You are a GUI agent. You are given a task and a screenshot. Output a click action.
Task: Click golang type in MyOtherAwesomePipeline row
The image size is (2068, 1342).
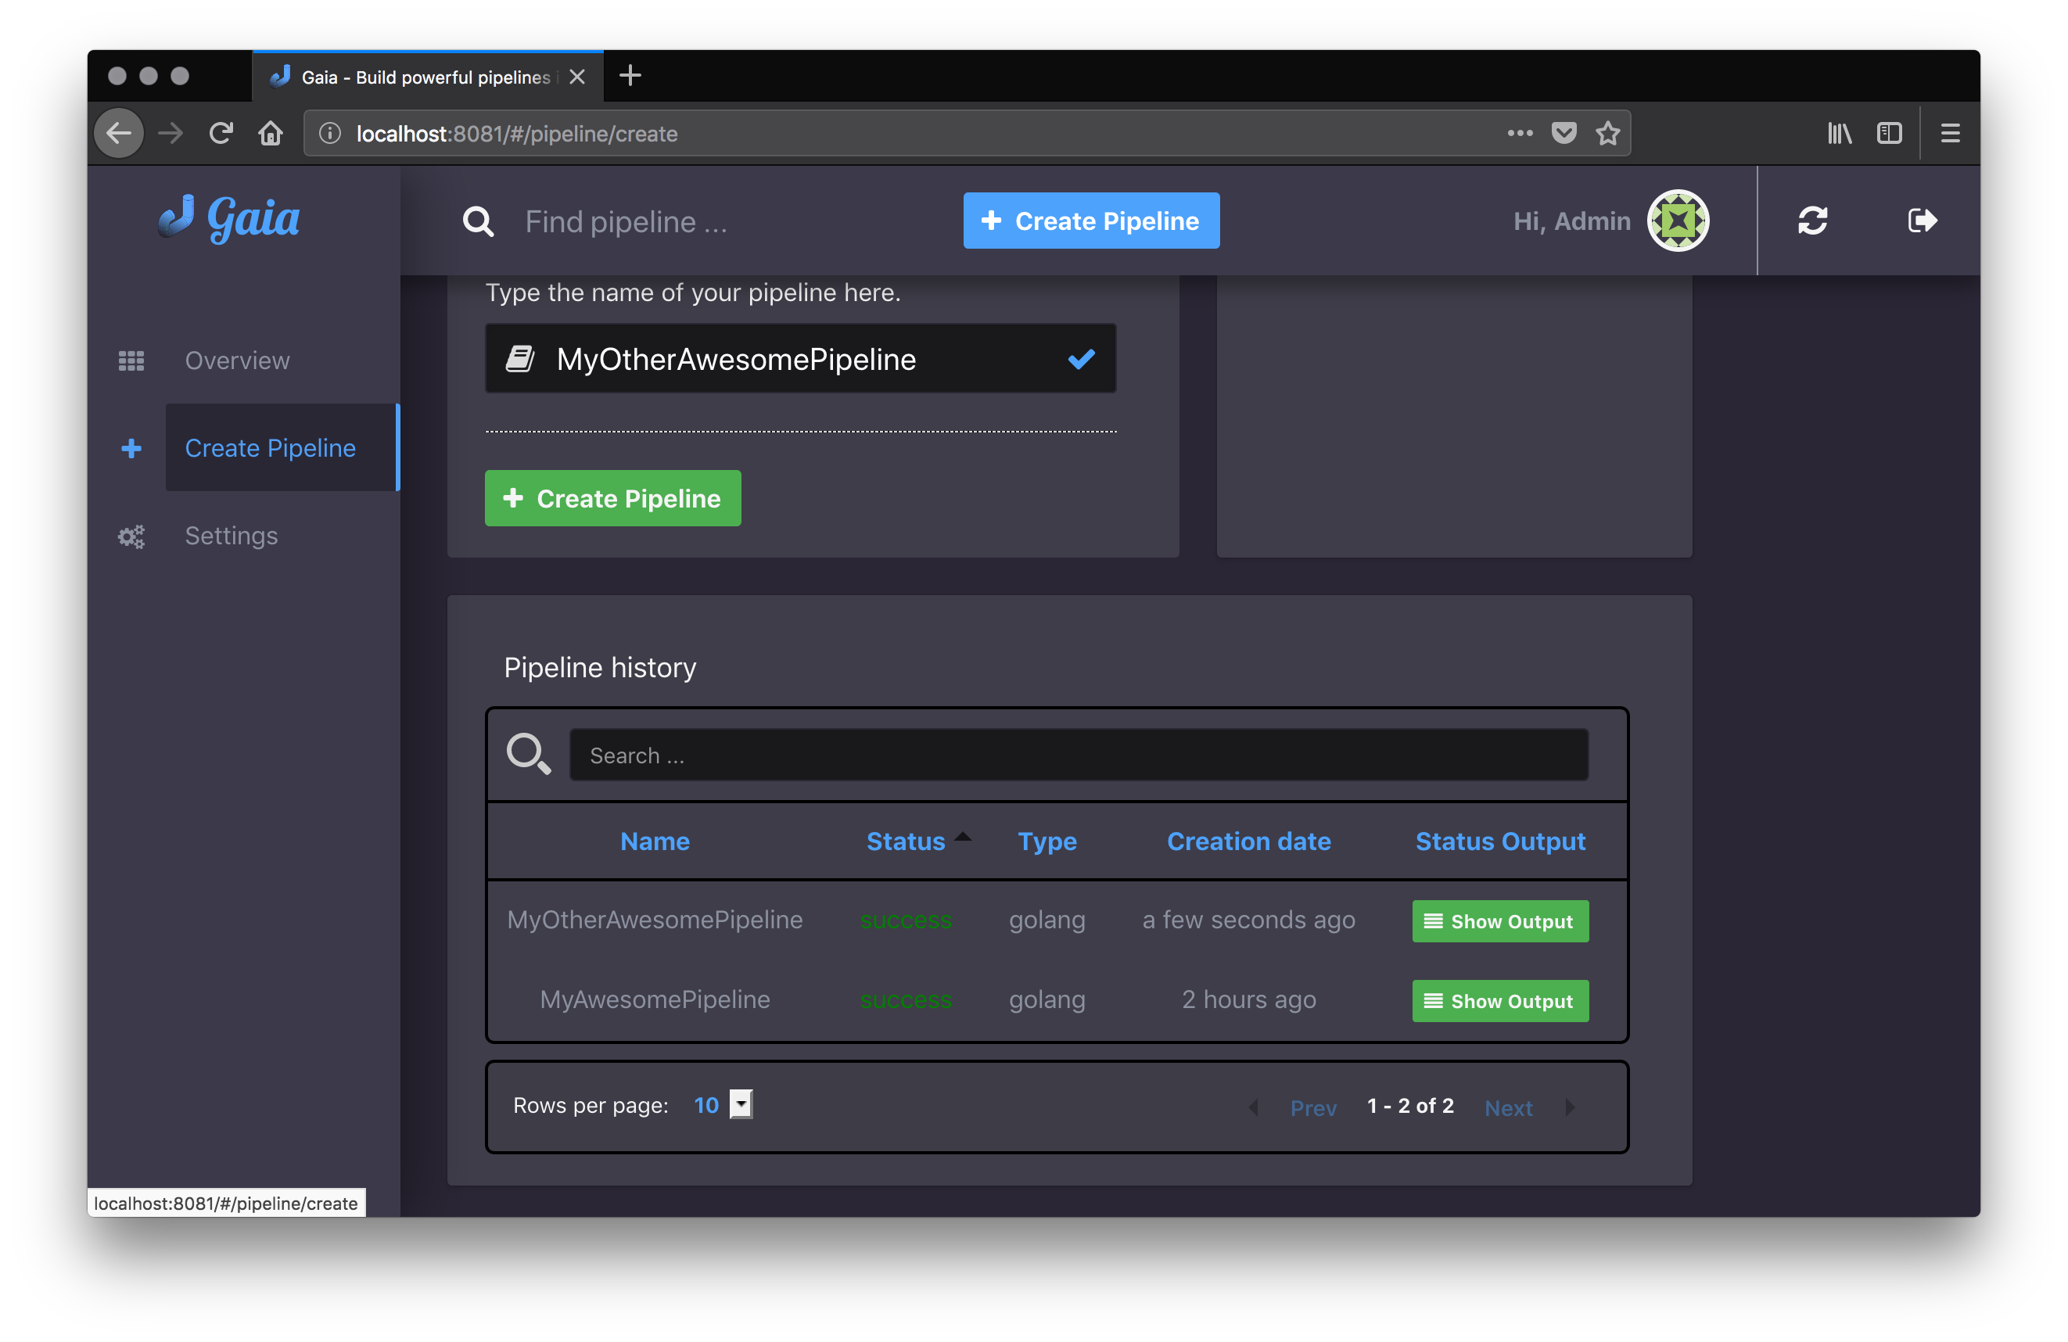tap(1047, 920)
